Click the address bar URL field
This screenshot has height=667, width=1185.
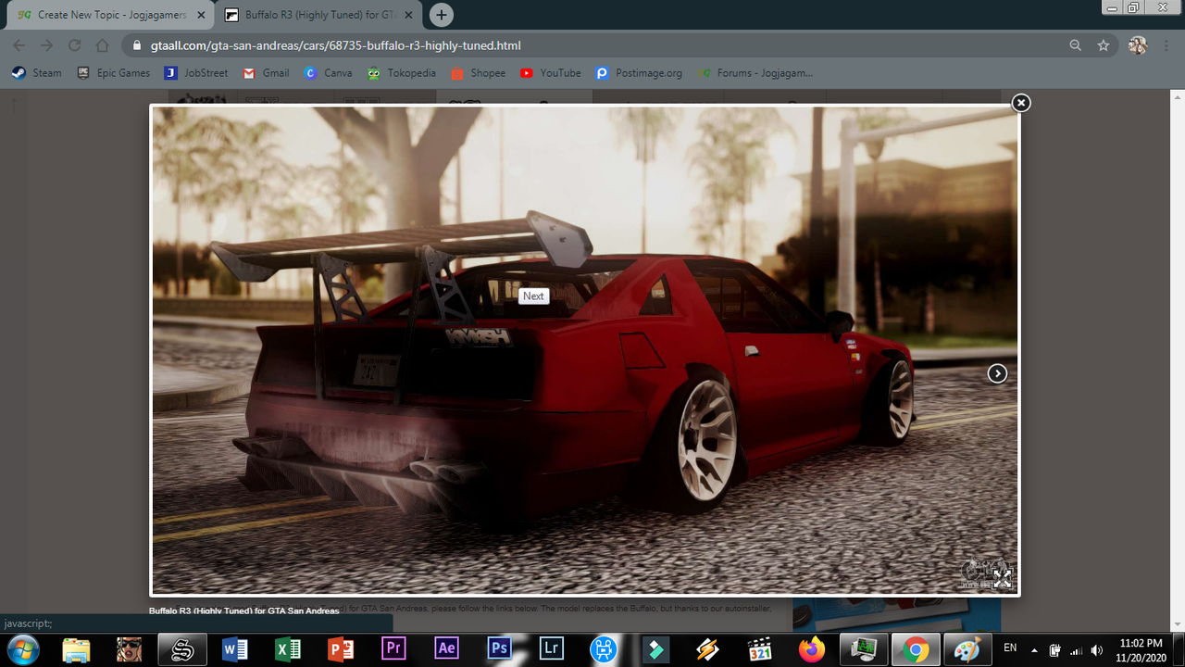(592, 45)
